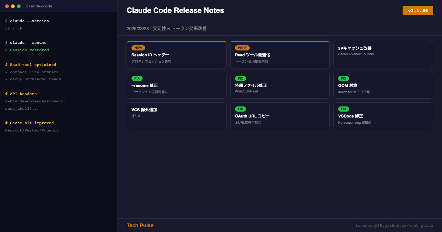The width and height of the screenshot is (442, 232).
Task: Select the 外部ファイル修正 card title
Action: 251,85
